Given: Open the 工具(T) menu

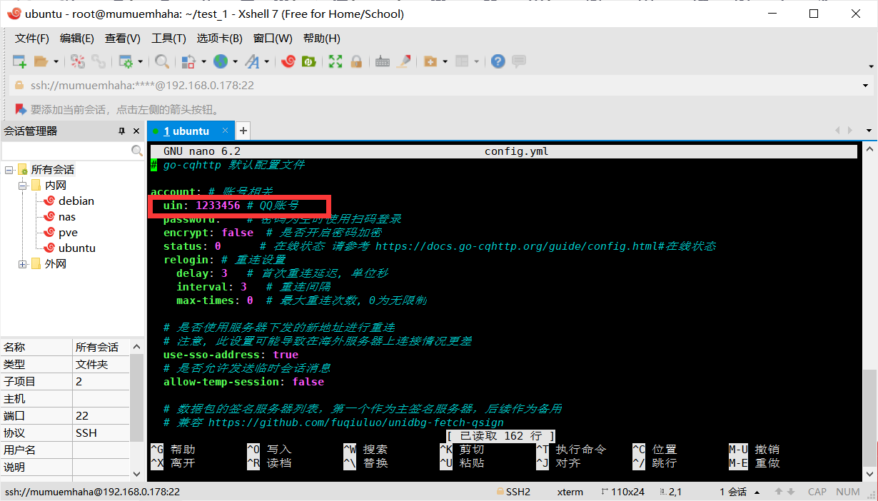Looking at the screenshot, I should [x=168, y=39].
